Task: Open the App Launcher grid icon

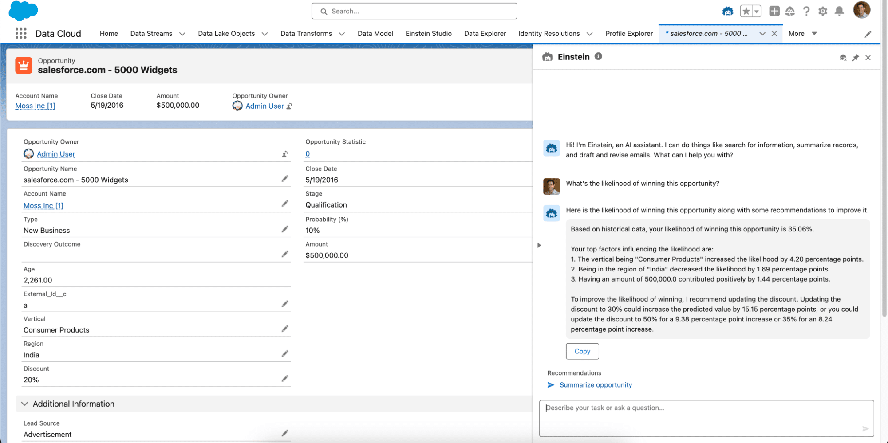Action: click(21, 33)
